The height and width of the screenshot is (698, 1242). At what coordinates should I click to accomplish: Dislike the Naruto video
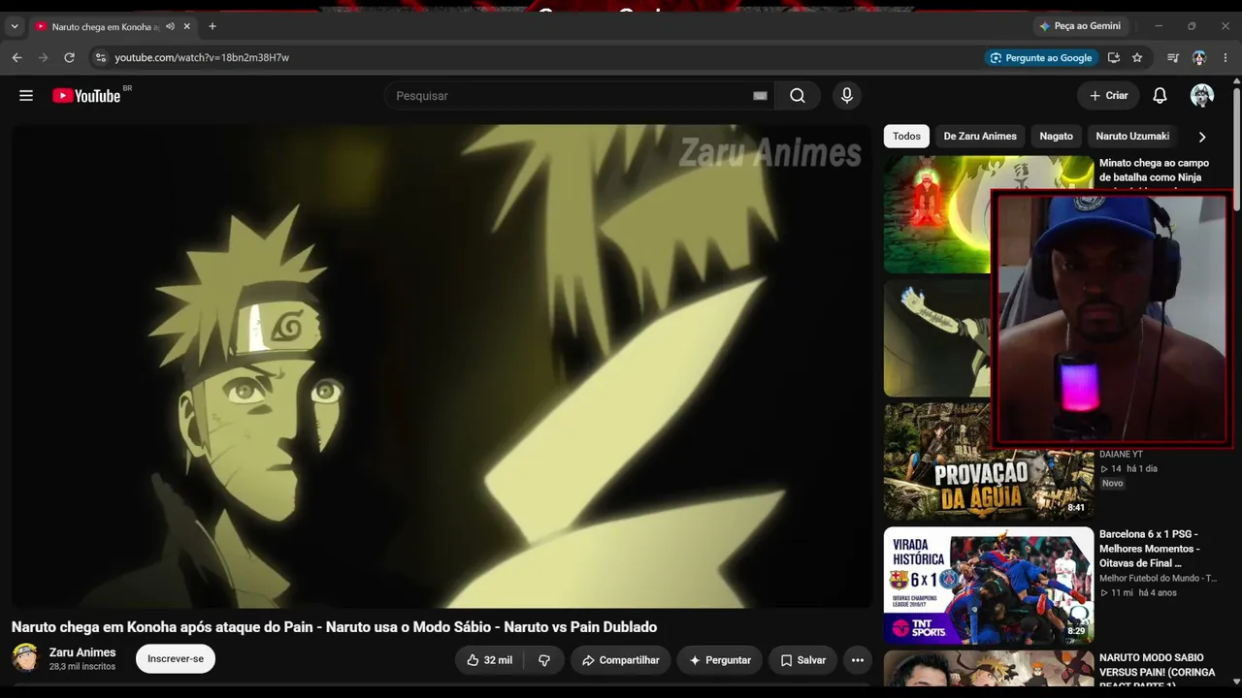[x=544, y=660]
